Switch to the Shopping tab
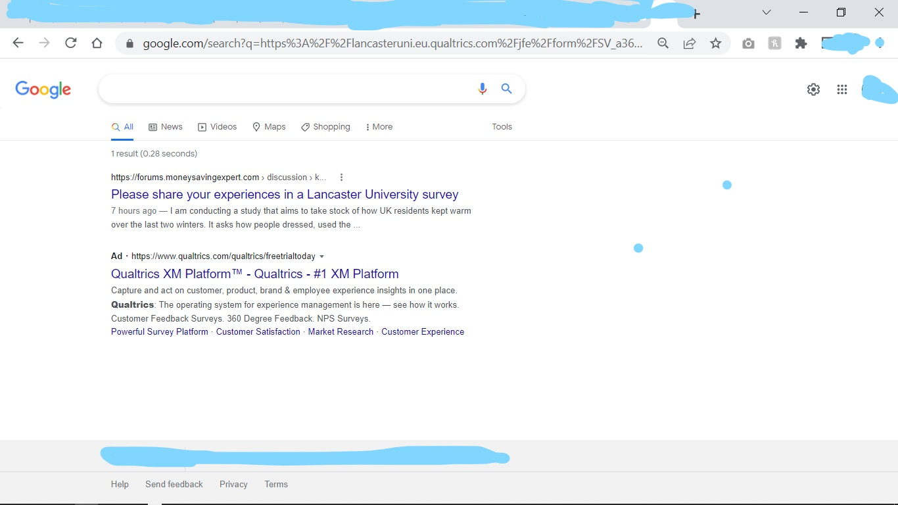898x505 pixels. 325,127
